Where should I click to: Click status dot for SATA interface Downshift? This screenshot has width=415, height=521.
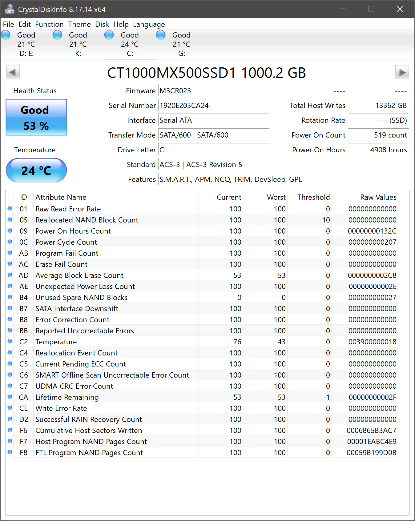tap(10, 308)
